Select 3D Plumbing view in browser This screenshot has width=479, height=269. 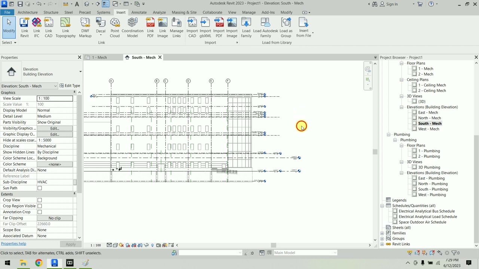(x=429, y=167)
